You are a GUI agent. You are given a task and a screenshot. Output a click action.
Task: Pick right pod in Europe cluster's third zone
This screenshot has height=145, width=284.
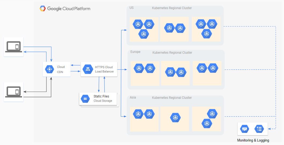[x=213, y=68]
